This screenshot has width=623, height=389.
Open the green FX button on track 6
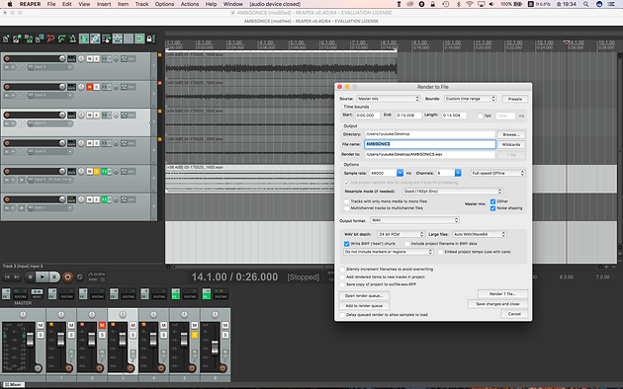[105, 199]
